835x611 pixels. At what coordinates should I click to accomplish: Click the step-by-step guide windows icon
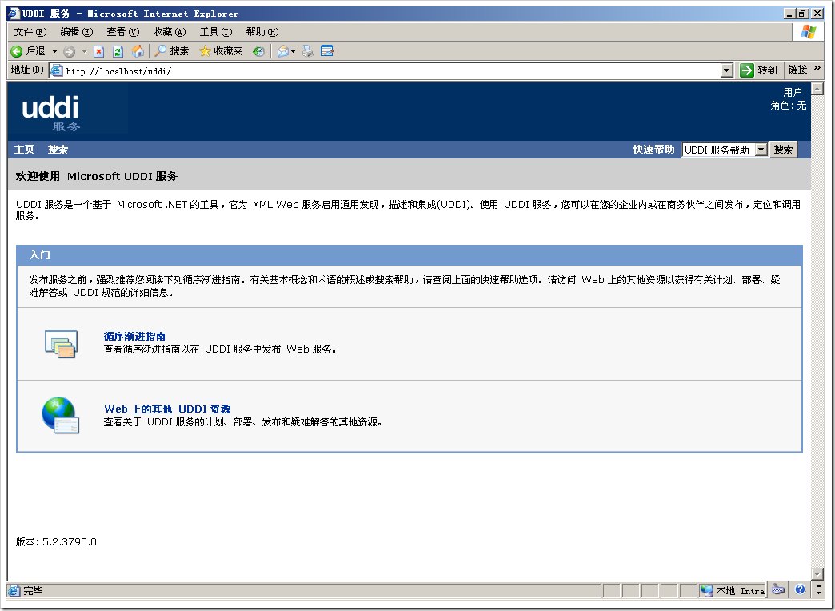pos(61,344)
